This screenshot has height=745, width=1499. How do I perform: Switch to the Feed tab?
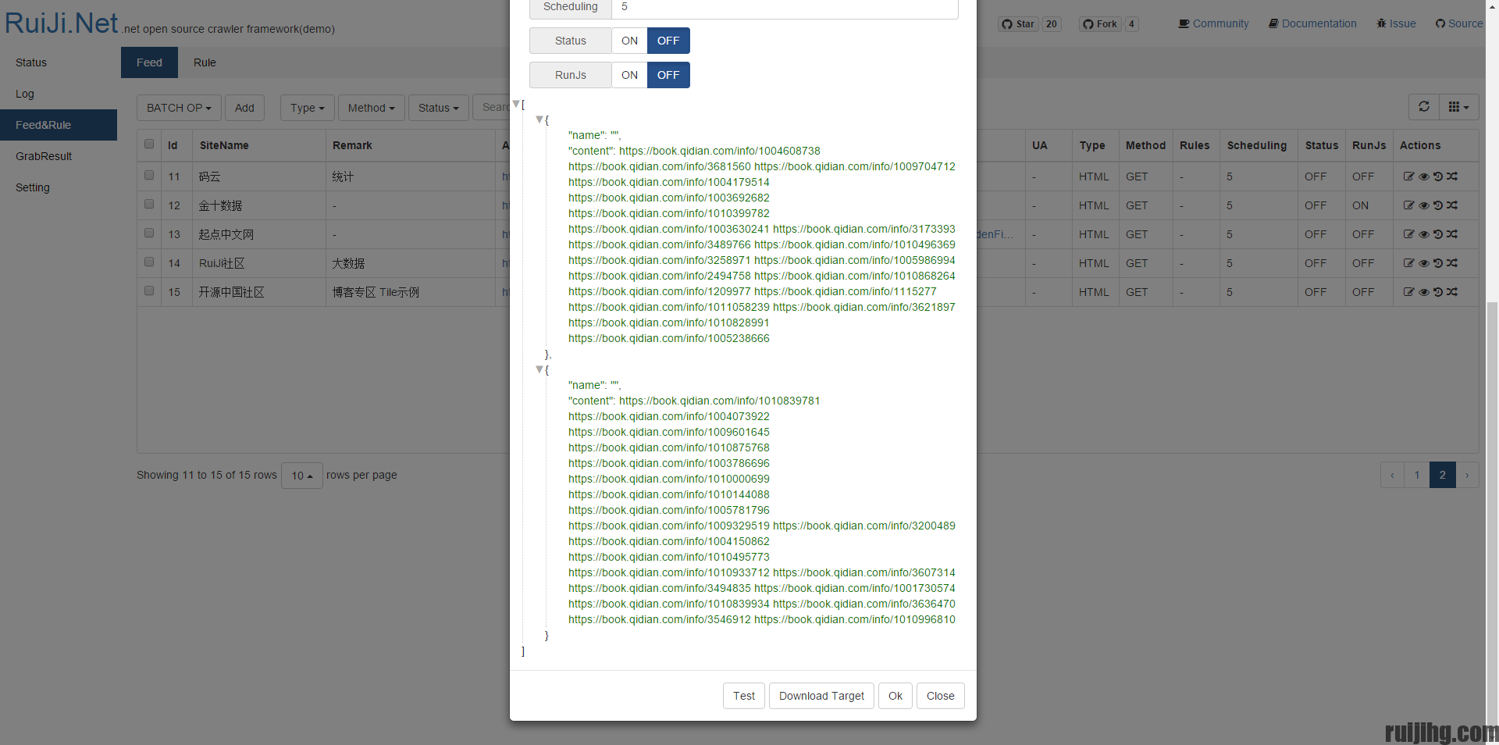(x=149, y=62)
